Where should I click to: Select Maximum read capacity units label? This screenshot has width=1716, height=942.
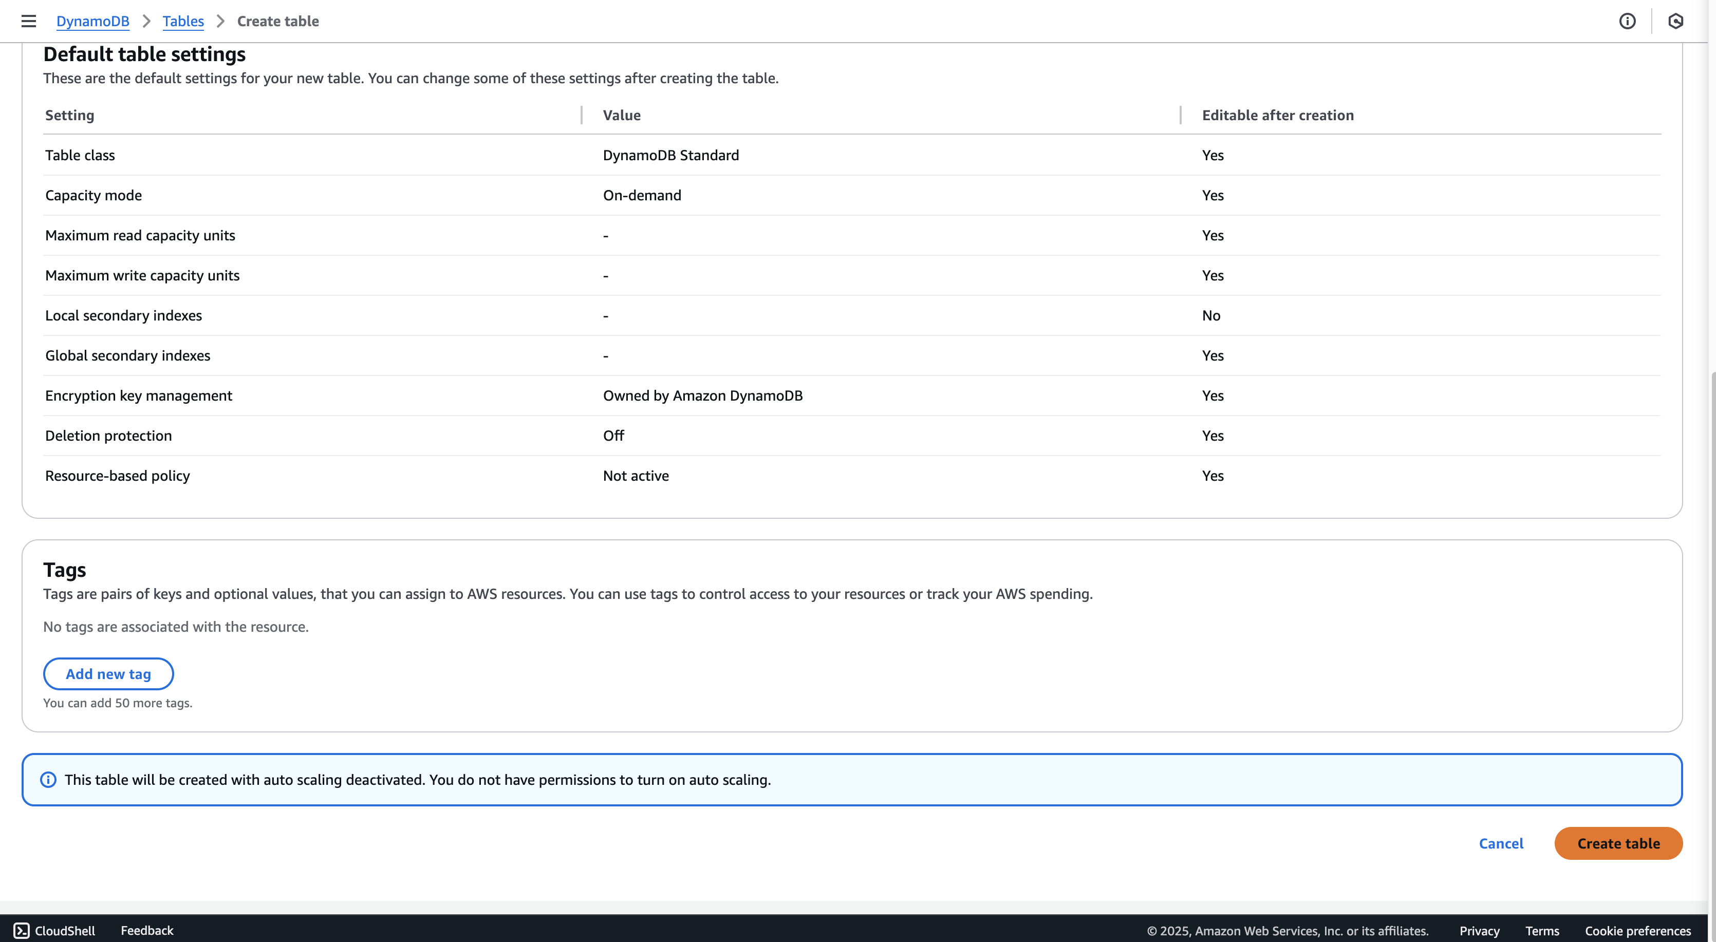click(140, 235)
